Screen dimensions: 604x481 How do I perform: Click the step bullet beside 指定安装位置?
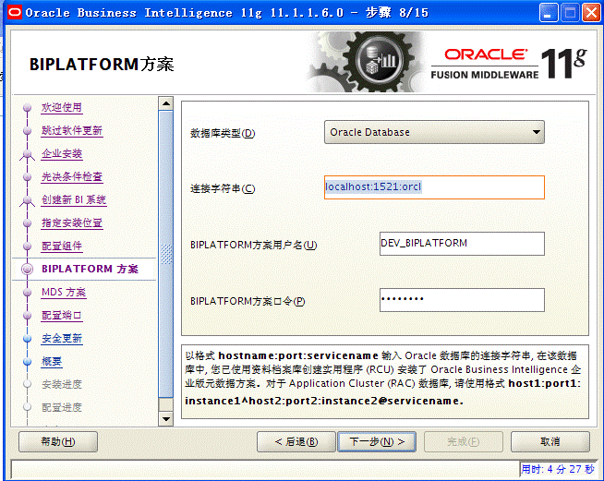coord(27,223)
